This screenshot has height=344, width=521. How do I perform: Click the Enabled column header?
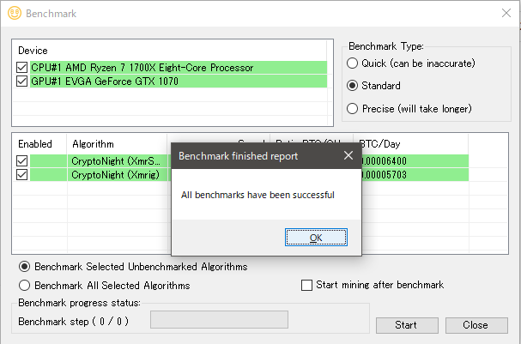point(35,144)
